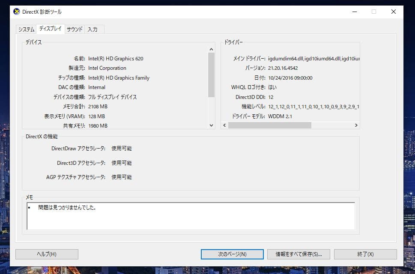Minimize the DirectX diagnostic tool window
Image resolution: width=415 pixels, height=274 pixels.
(355, 12)
